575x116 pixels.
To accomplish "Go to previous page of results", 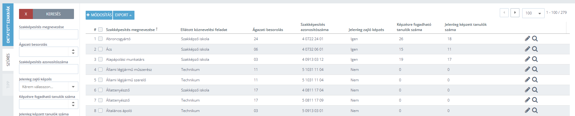I will click(504, 13).
